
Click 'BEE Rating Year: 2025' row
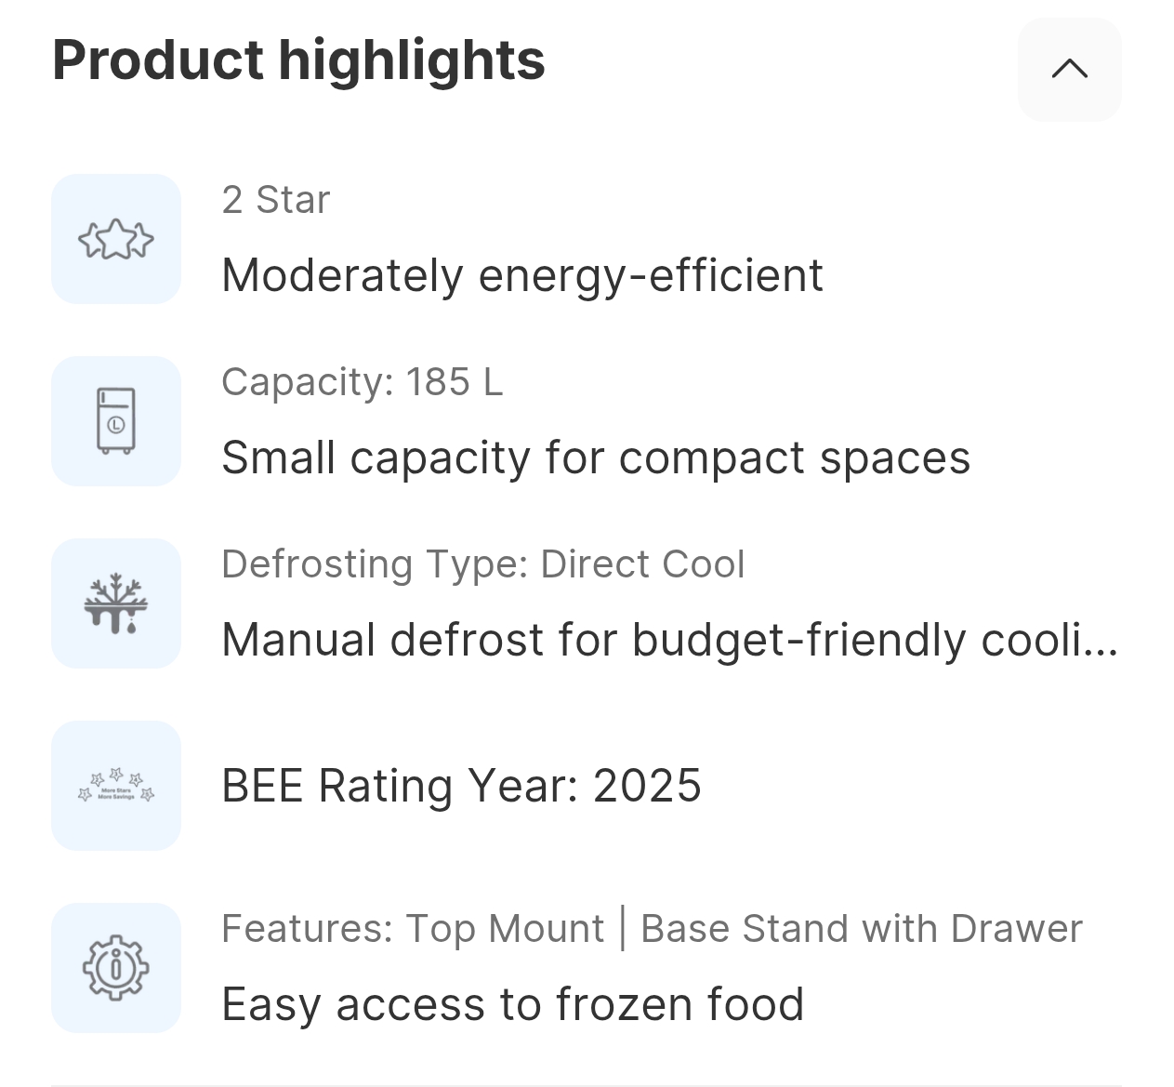(x=461, y=786)
